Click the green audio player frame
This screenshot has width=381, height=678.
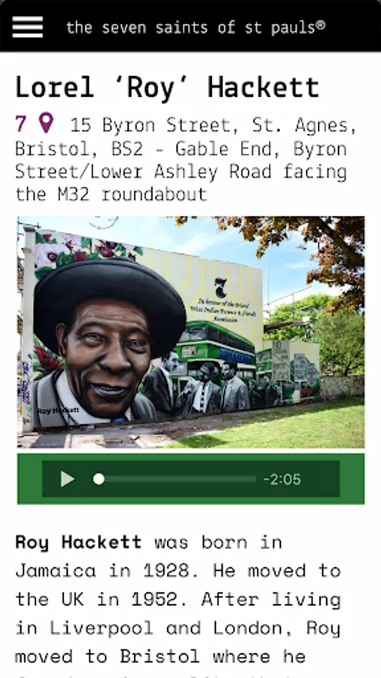pyautogui.click(x=191, y=478)
